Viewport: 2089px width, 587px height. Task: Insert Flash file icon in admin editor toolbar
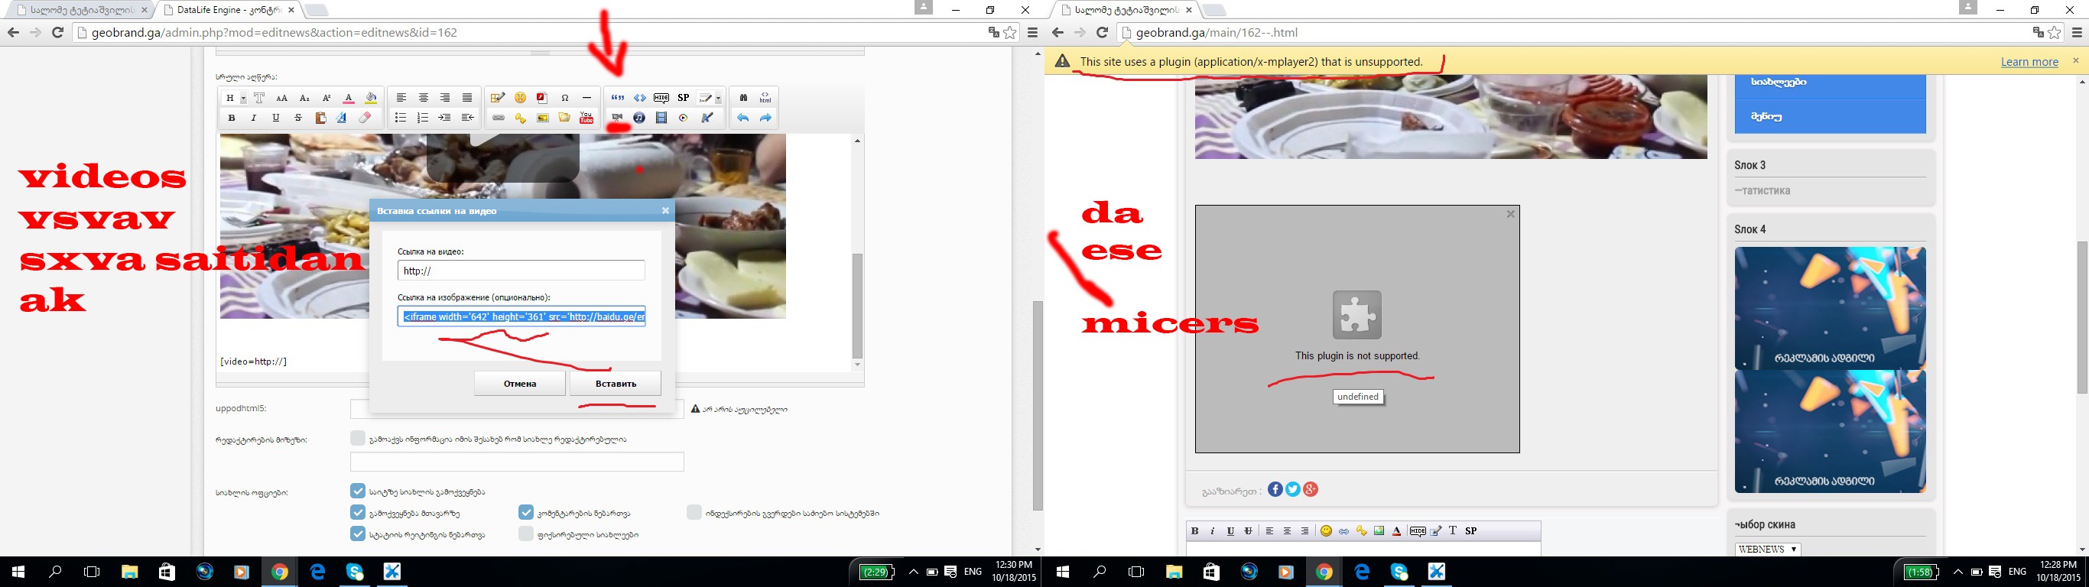tap(541, 97)
